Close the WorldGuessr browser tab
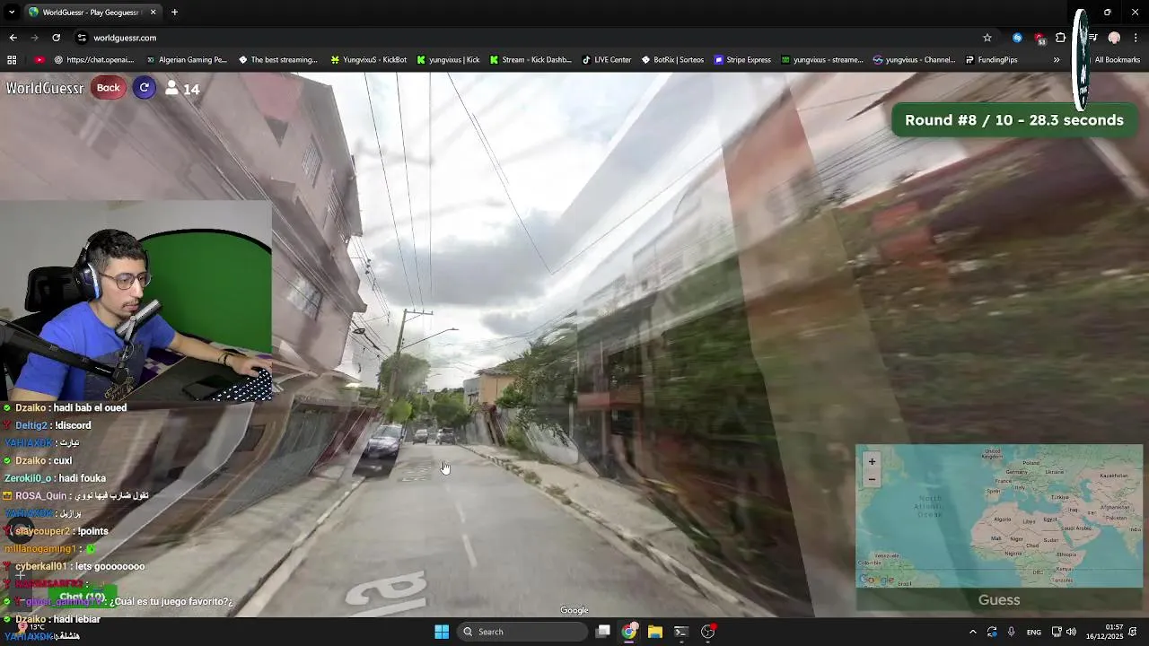Viewport: 1149px width, 646px height. pos(153,13)
